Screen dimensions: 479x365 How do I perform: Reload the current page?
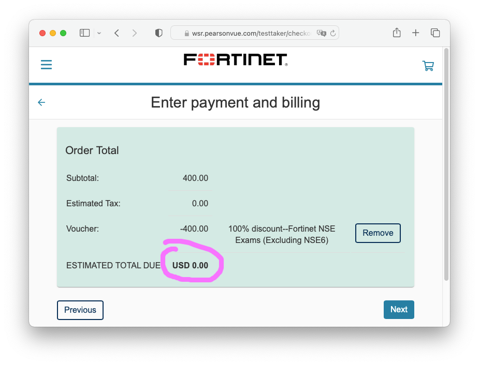click(x=333, y=33)
